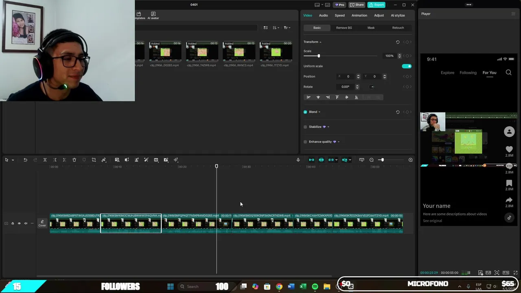
Task: Click the Share button
Action: coord(357,5)
